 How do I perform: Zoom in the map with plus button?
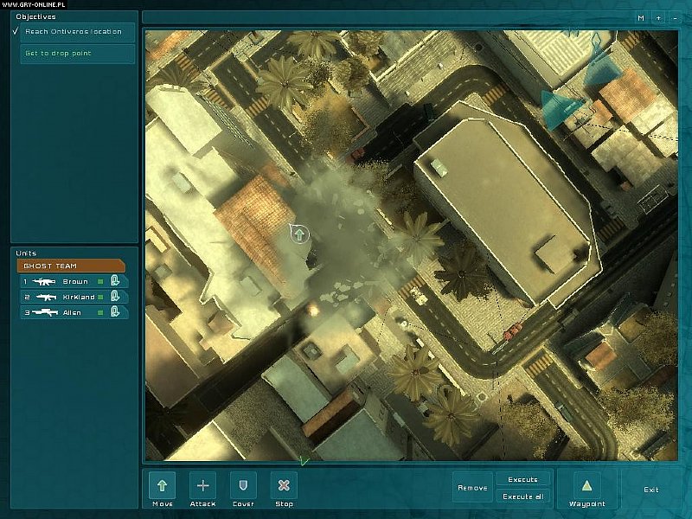[x=658, y=17]
